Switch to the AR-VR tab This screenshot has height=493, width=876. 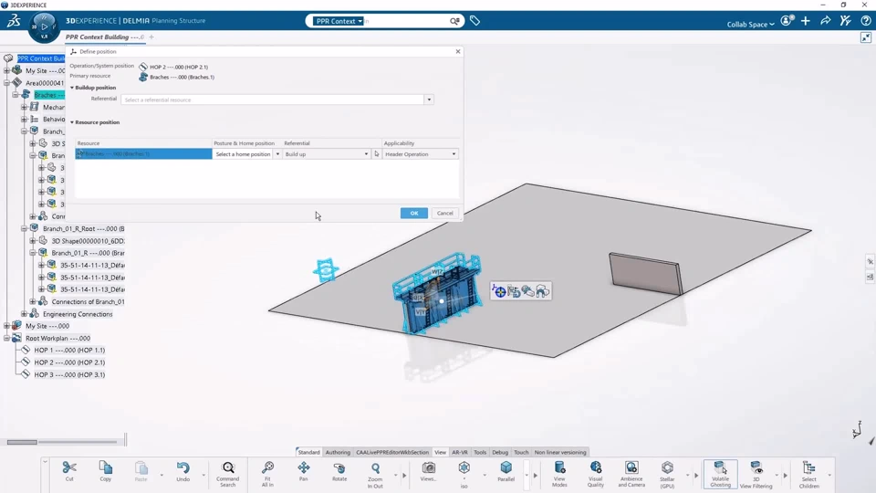tap(460, 452)
